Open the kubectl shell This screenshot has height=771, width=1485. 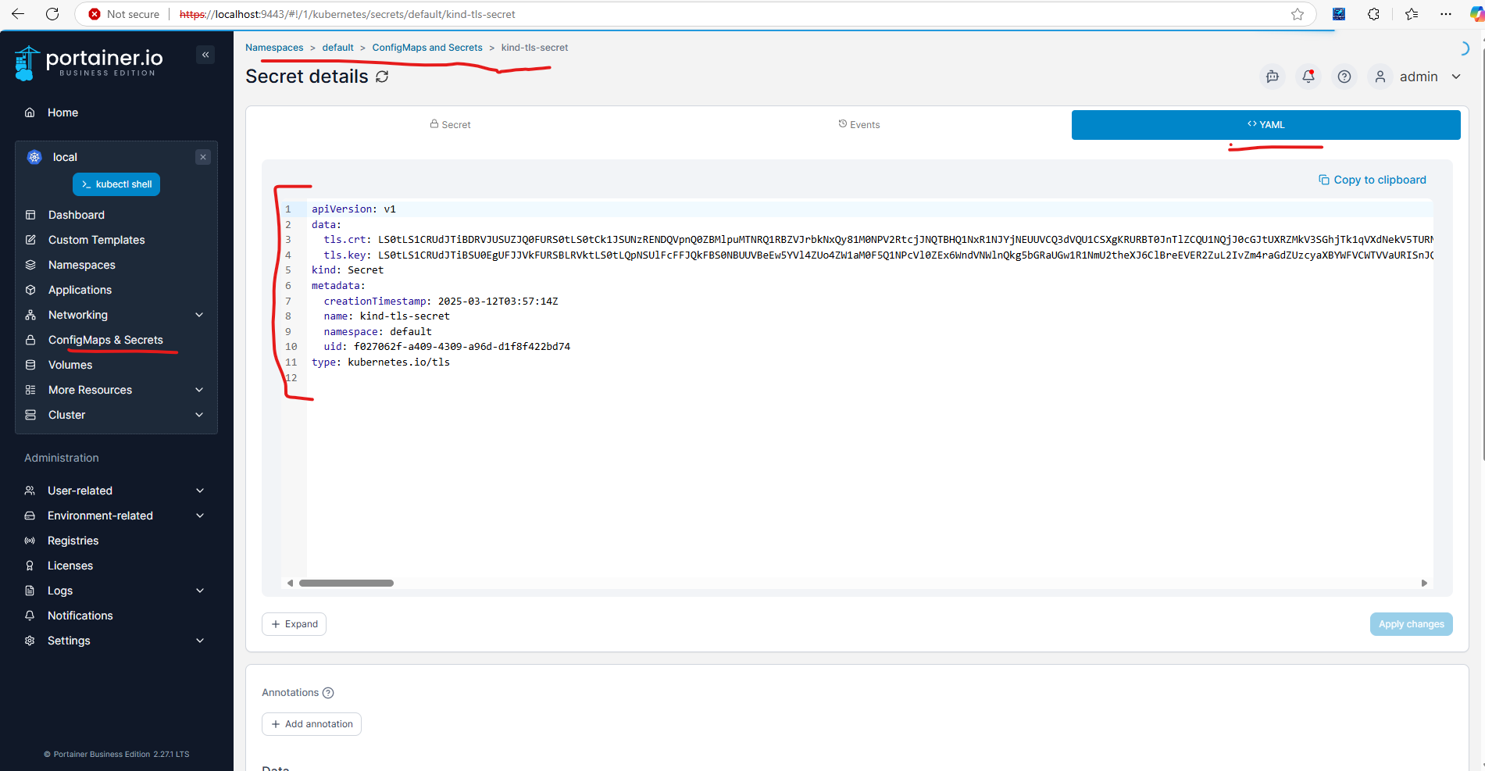click(116, 184)
